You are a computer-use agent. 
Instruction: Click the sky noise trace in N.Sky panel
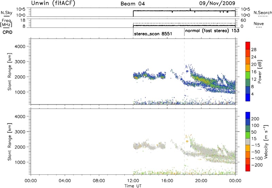[x=184, y=11]
